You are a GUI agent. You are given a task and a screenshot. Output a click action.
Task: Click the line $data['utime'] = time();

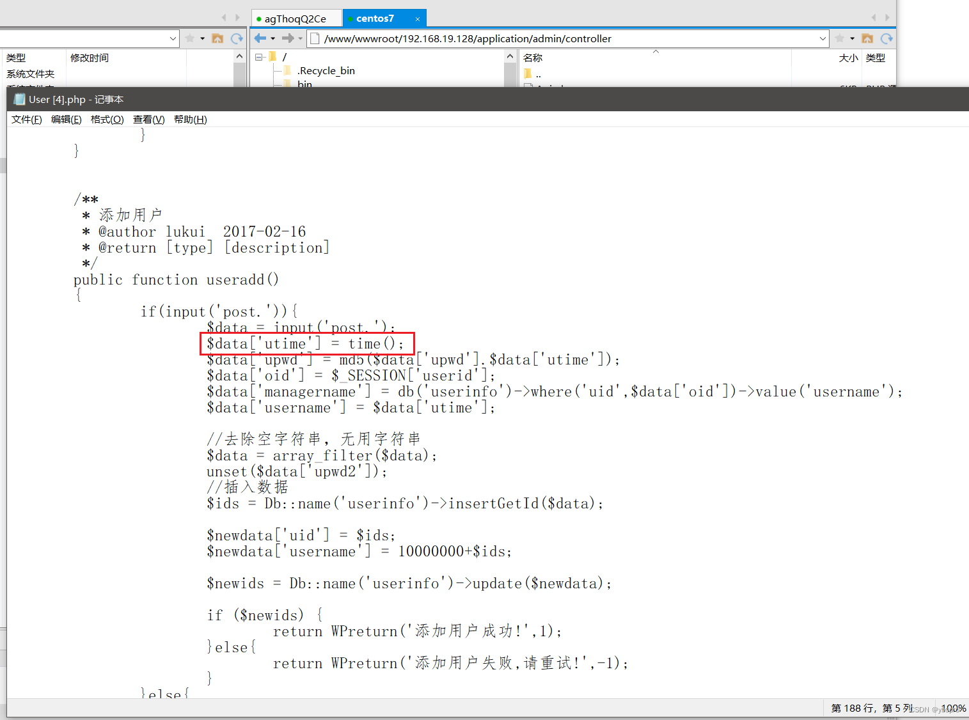click(305, 344)
